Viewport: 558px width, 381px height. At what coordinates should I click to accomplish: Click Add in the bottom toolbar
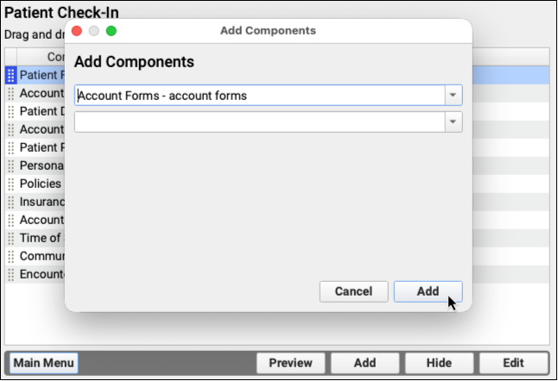tap(365, 363)
